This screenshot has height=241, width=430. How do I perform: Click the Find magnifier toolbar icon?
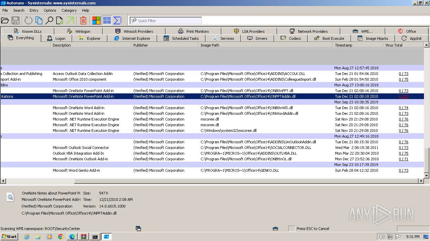coord(49,20)
